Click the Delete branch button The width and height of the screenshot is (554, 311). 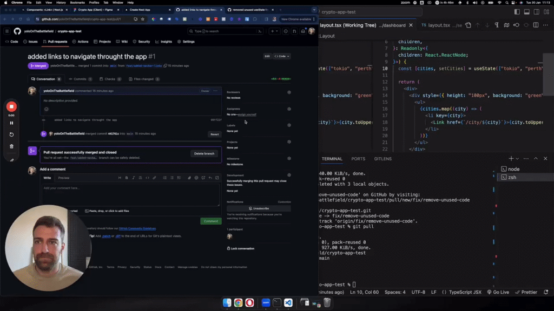204,153
